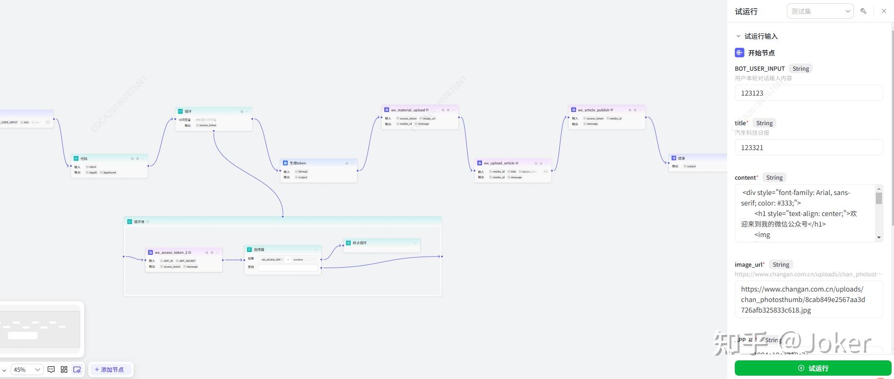894x379 pixels.
Task: Click the 选择器 如果 condition row
Action: click(x=288, y=260)
